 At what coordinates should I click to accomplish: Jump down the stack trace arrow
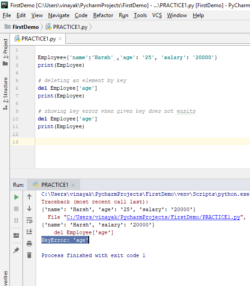point(29,208)
